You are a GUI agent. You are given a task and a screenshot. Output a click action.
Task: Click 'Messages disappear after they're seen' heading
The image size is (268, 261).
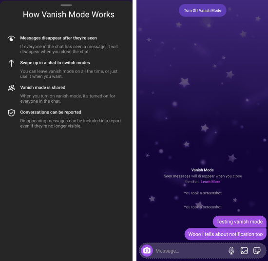point(58,38)
